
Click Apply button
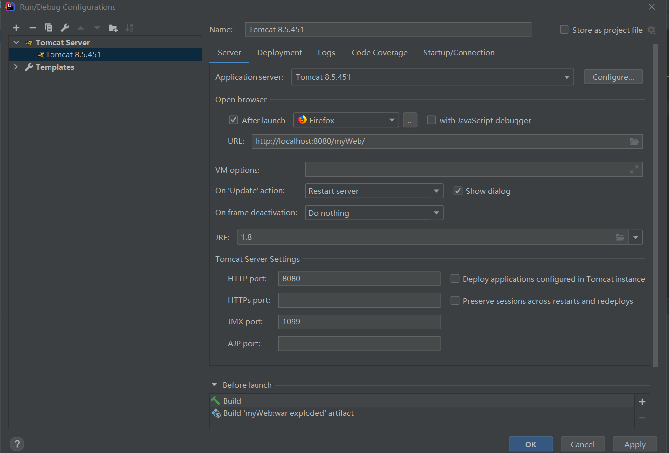coord(635,444)
